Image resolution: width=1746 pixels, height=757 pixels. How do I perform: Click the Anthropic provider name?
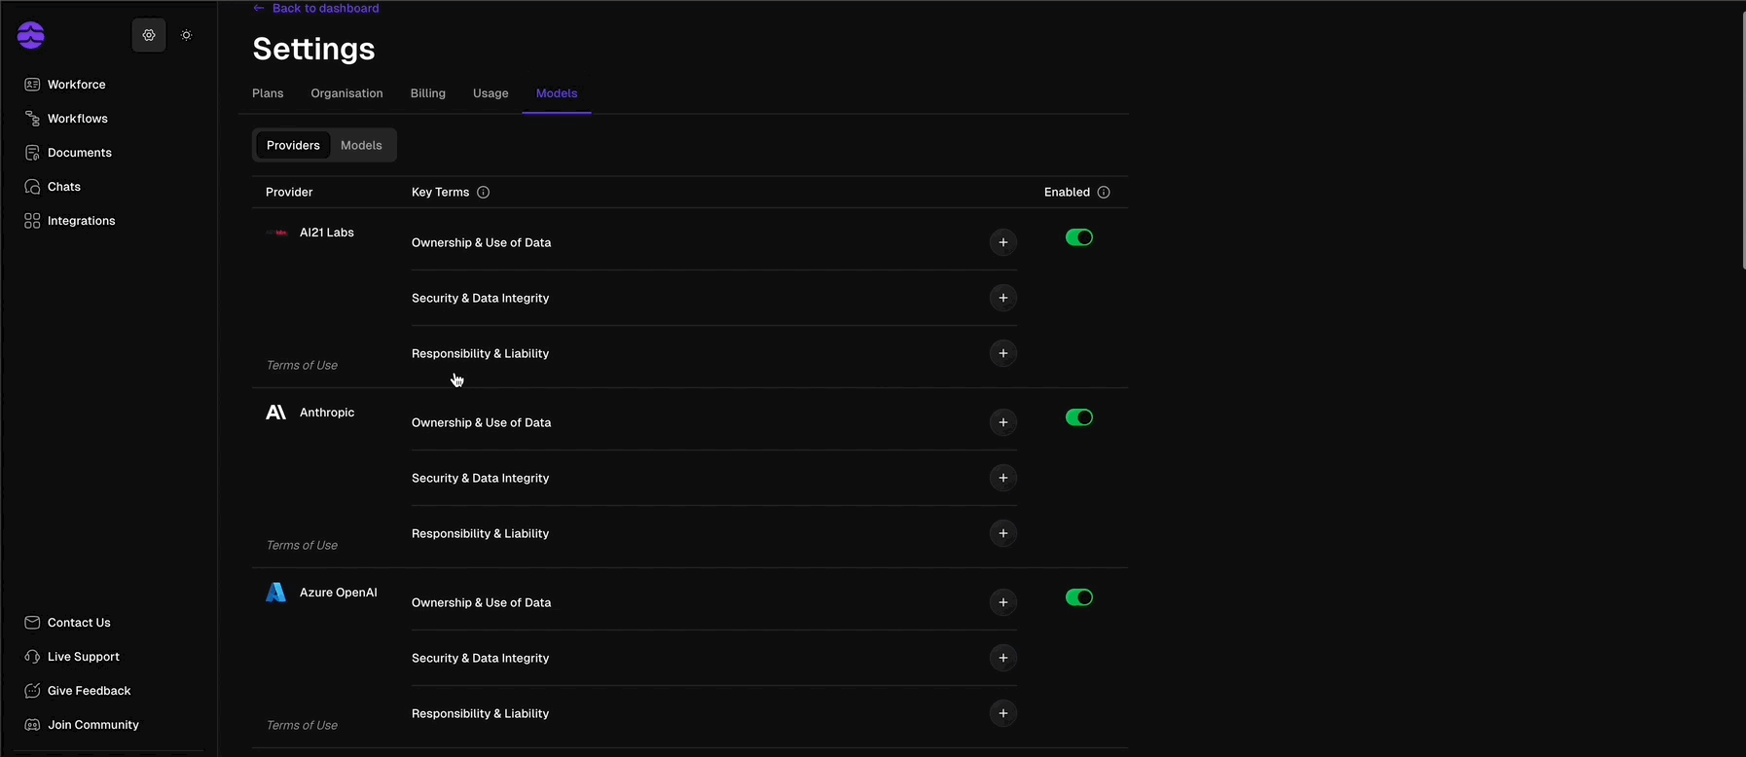click(327, 413)
